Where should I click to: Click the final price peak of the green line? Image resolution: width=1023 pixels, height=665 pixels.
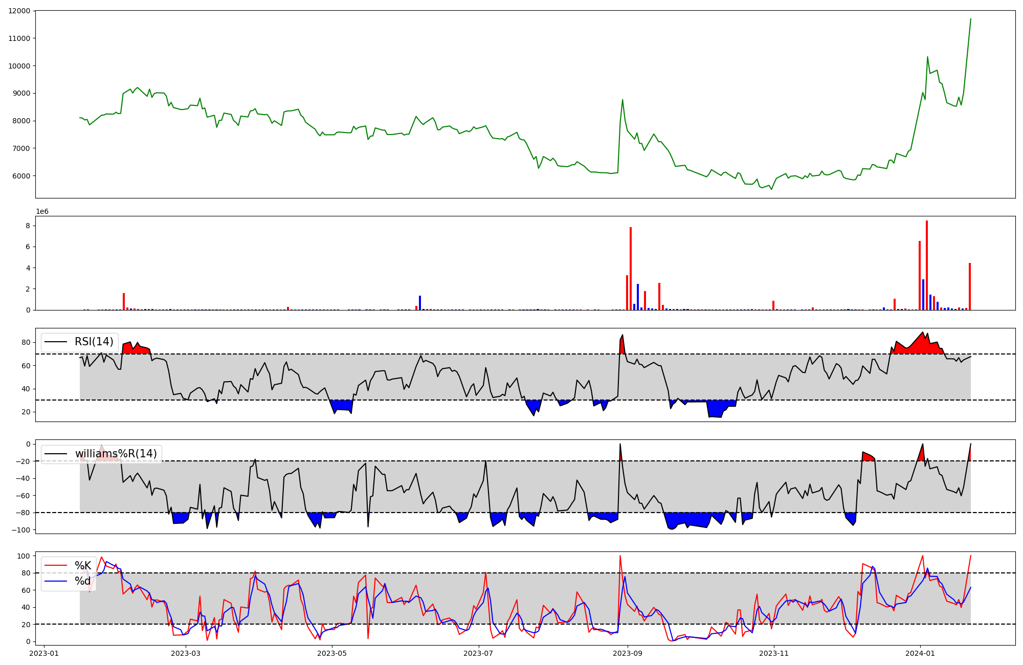coord(970,19)
